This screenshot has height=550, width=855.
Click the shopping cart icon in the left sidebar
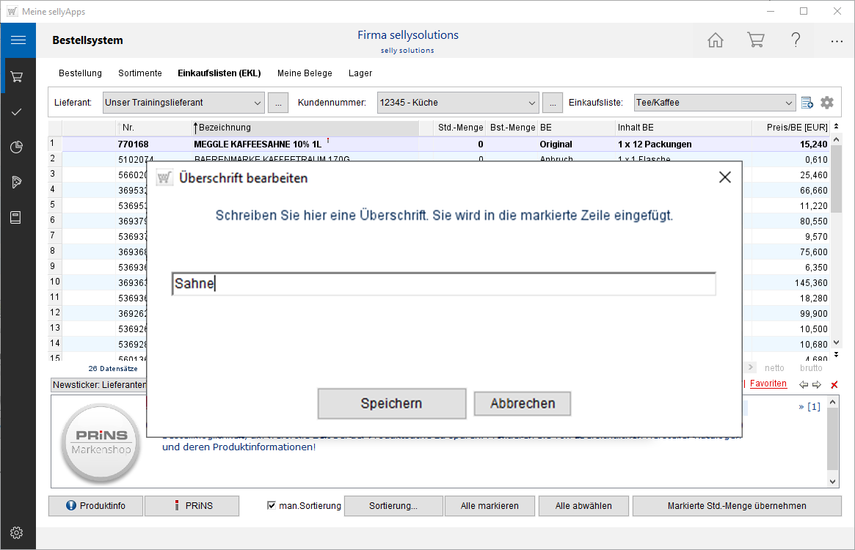pyautogui.click(x=17, y=76)
